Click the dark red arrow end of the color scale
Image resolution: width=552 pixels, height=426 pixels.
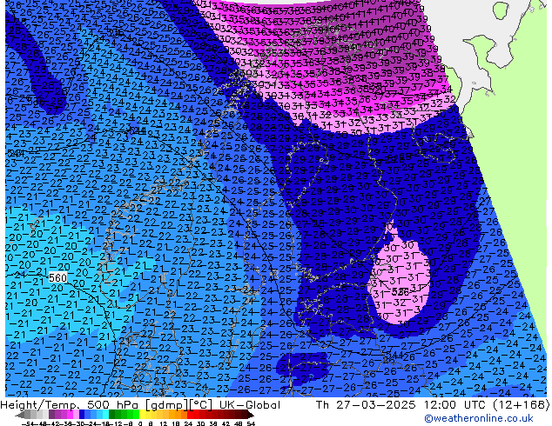(x=250, y=415)
